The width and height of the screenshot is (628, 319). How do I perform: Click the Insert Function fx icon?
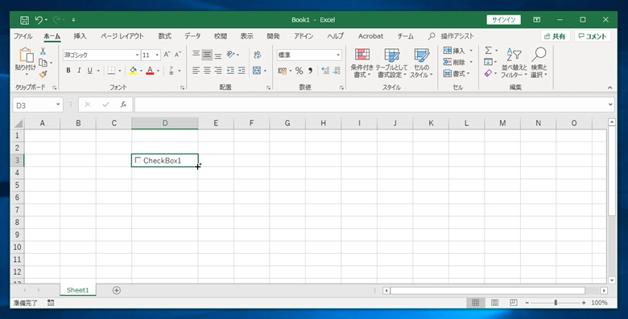pos(123,104)
